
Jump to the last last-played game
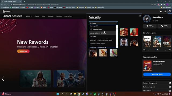[x=170, y=50]
